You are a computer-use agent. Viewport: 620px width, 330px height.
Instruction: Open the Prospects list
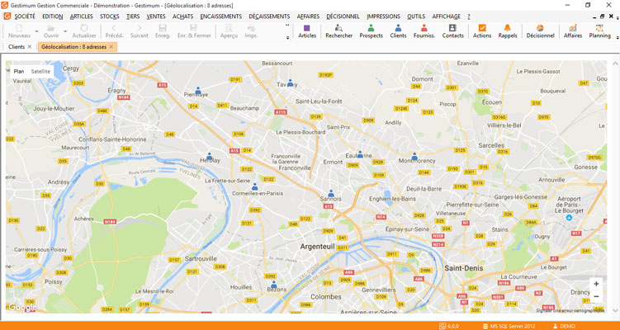click(371, 31)
